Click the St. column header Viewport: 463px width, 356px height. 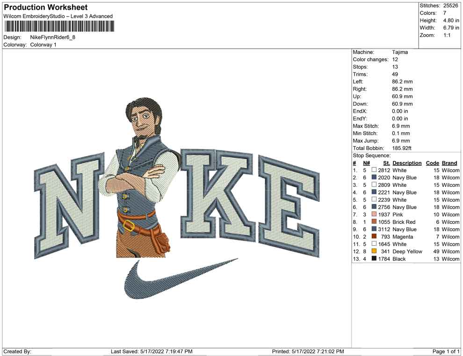(x=386, y=163)
